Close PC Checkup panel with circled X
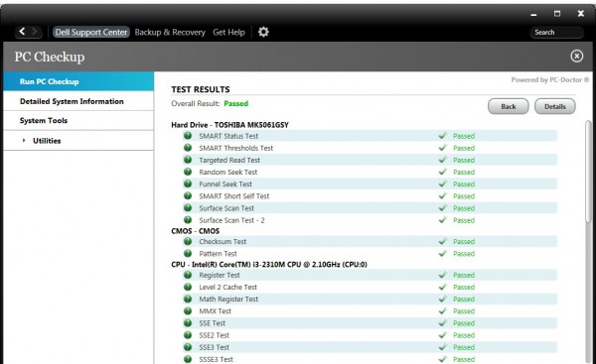596x364 pixels. pyautogui.click(x=576, y=57)
